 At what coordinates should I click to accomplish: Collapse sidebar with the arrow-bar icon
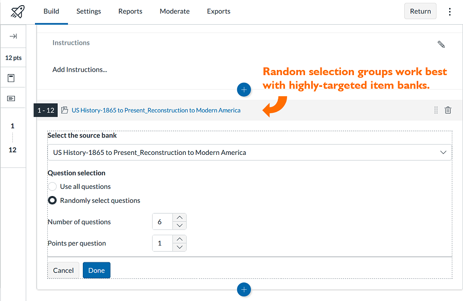13,37
